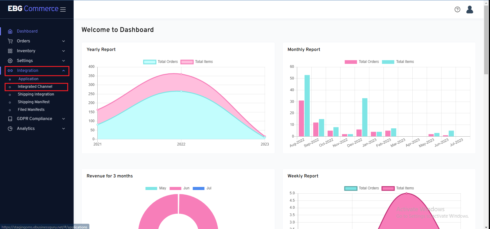Go to the Application integration page
Viewport: 490px width, 229px height.
pyautogui.click(x=28, y=79)
